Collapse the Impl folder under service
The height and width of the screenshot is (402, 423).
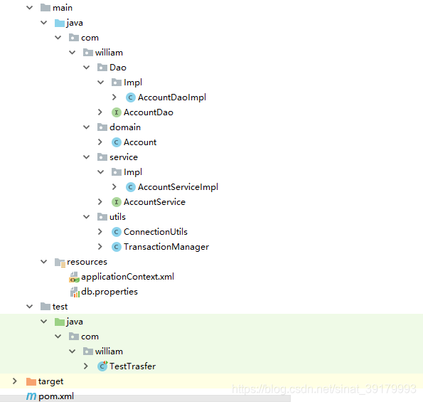click(x=100, y=172)
